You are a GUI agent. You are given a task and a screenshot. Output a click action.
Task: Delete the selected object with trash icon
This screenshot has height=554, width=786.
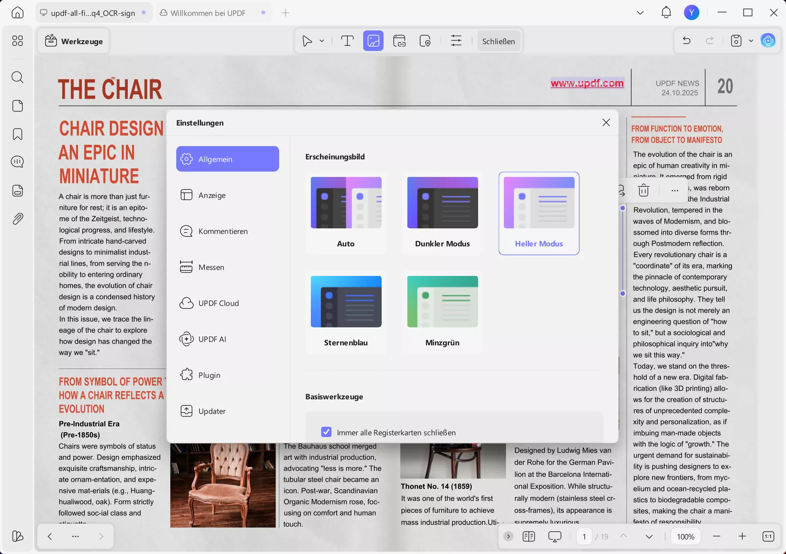pyautogui.click(x=644, y=190)
